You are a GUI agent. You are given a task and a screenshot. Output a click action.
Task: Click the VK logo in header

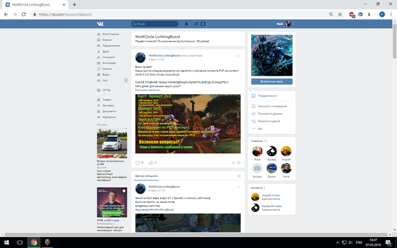pyautogui.click(x=100, y=24)
